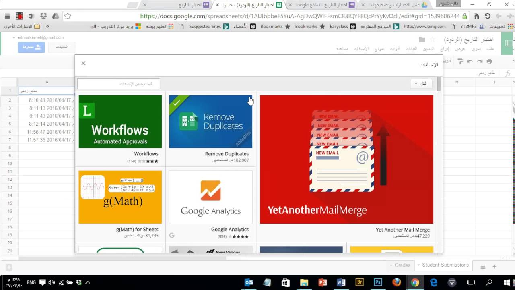
Task: Open Outlook from the taskbar
Action: click(249, 282)
